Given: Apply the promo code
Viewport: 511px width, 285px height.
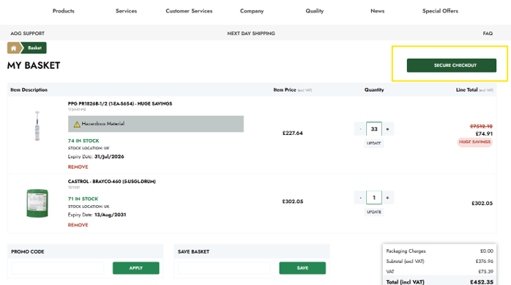Looking at the screenshot, I should coord(136,268).
